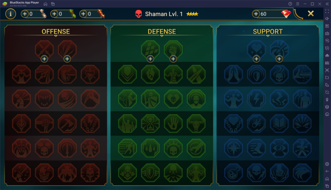
Task: Pick the open book Support mastery
Action: point(279,123)
